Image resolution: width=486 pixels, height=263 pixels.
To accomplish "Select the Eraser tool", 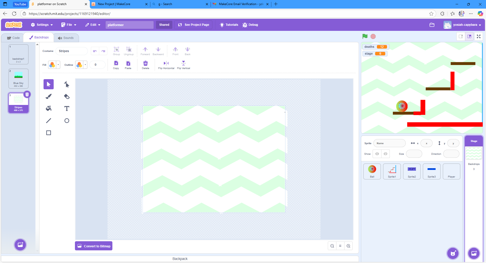I will click(x=67, y=96).
